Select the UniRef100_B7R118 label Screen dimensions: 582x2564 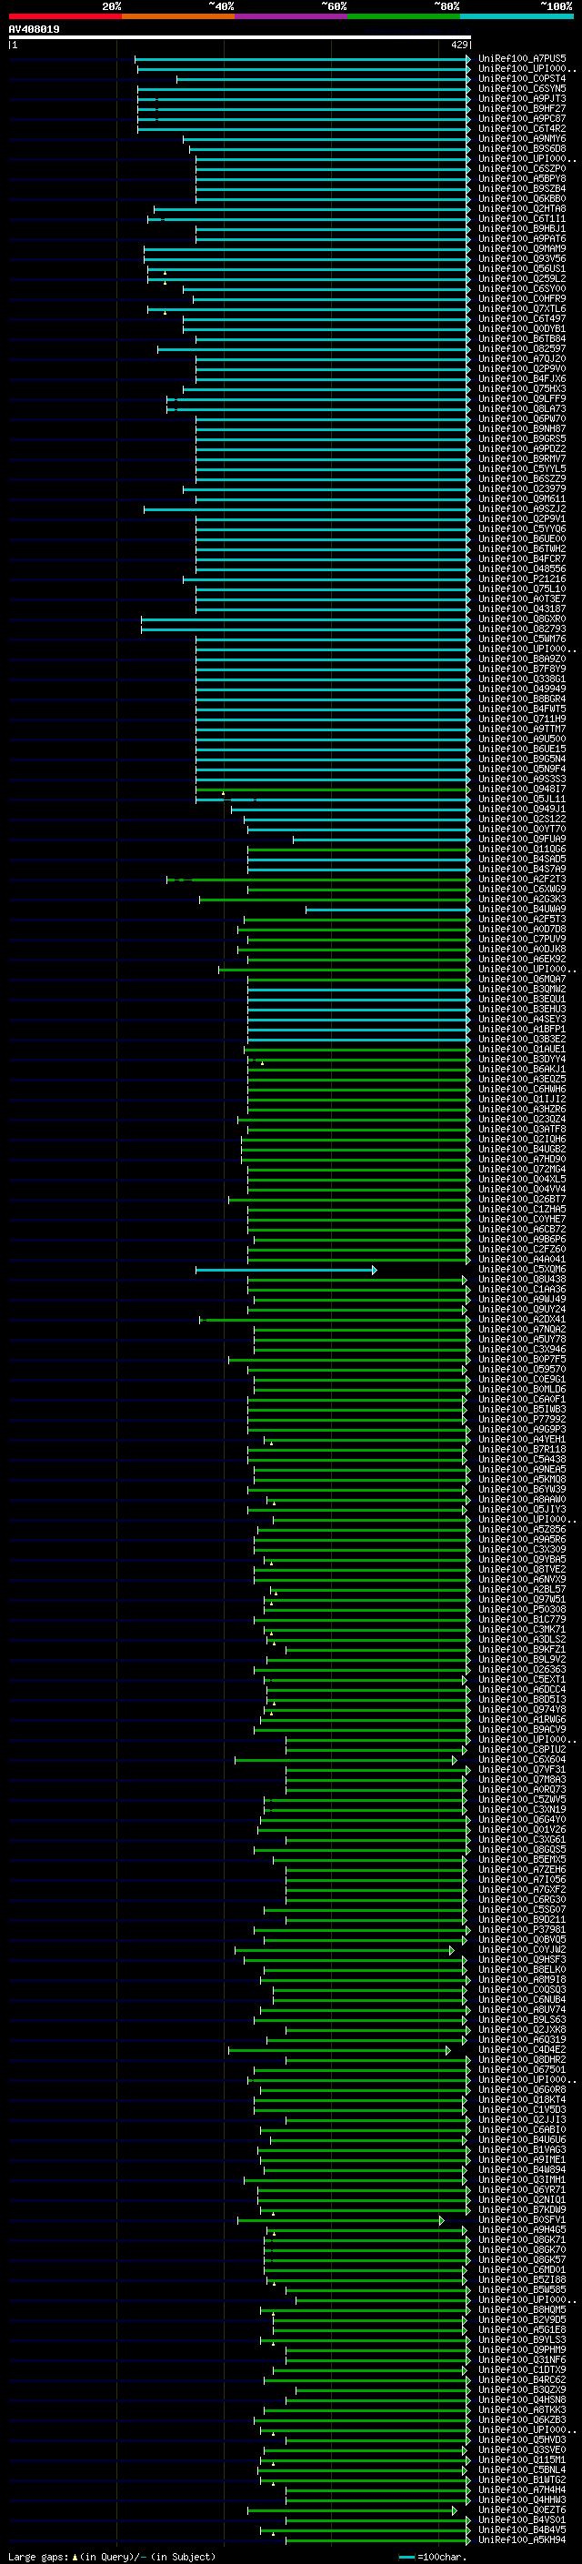[x=522, y=1449]
